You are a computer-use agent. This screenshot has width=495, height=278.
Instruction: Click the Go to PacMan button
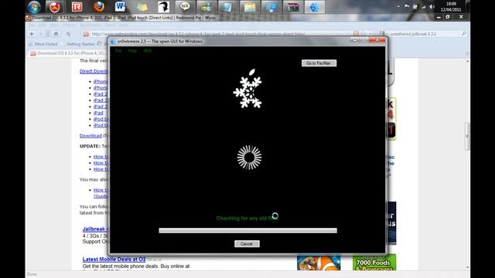point(319,63)
